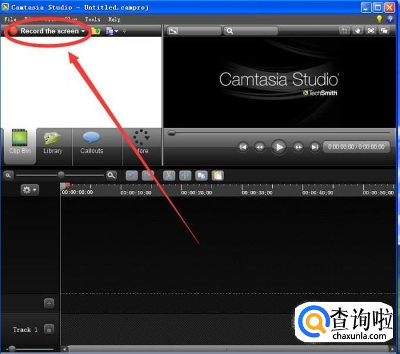Open the More tab options

[x=141, y=143]
